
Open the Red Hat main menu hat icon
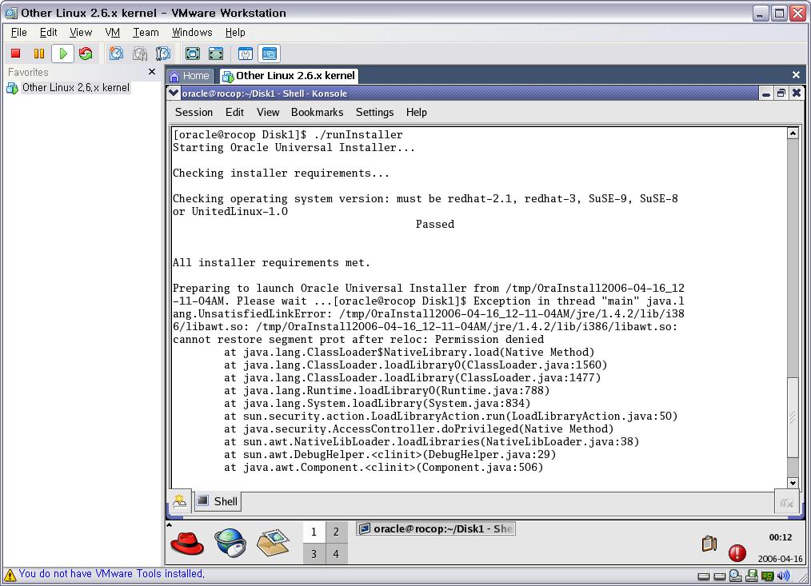[x=186, y=543]
